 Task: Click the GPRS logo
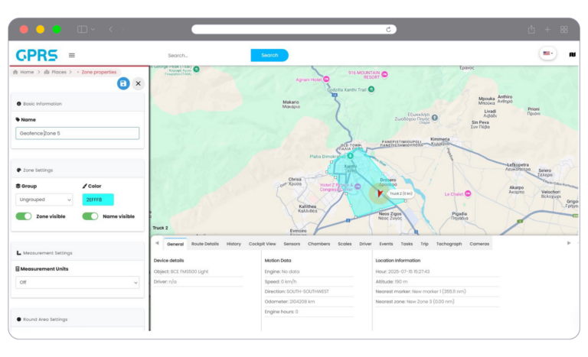pos(37,55)
